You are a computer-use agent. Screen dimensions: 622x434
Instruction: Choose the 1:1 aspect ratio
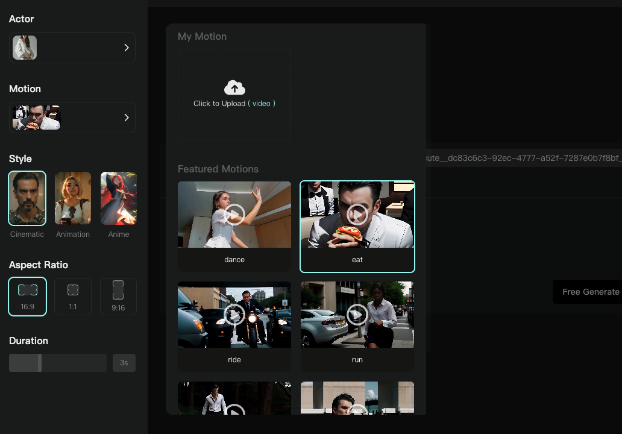[x=73, y=297]
